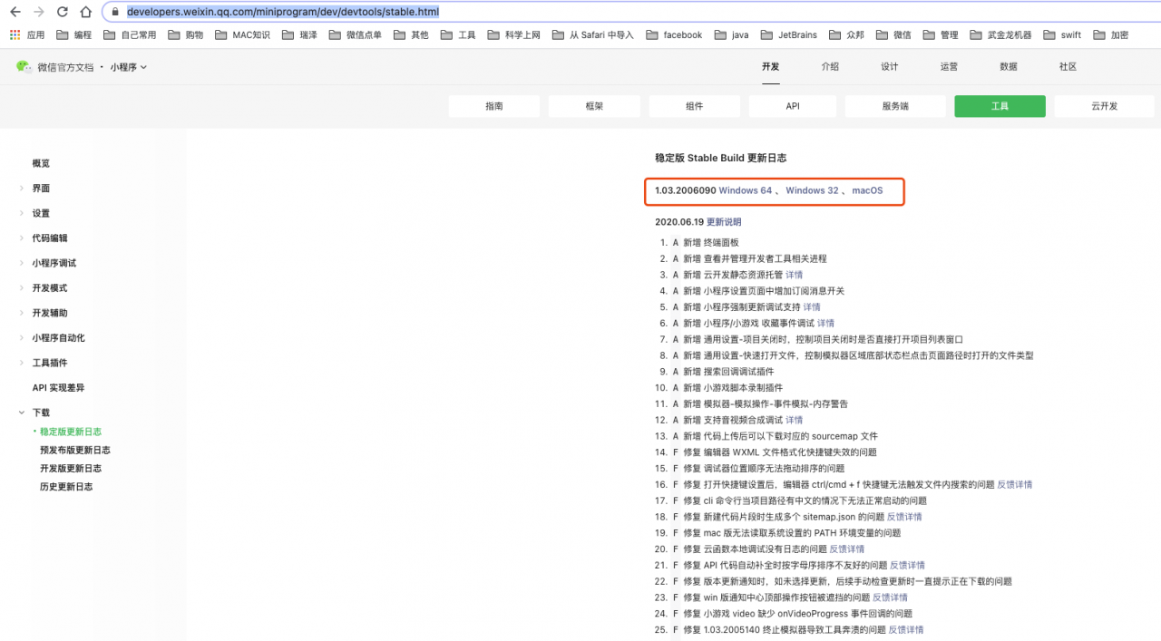The height and width of the screenshot is (641, 1161).
Task: Select the 开发 top navigation tab
Action: [771, 67]
